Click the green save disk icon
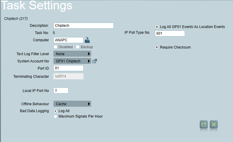 204,125
